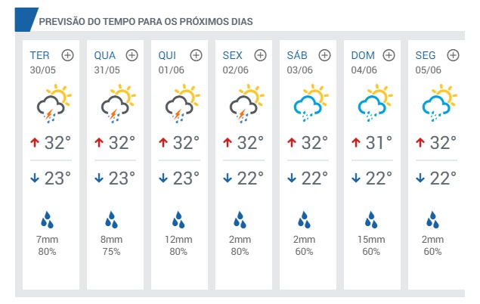Click the 8mm 75% rainfall text

tap(111, 246)
